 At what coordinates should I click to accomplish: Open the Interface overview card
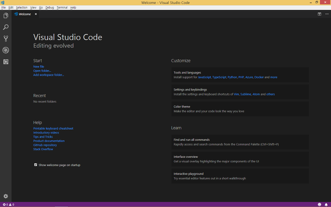pos(240,159)
